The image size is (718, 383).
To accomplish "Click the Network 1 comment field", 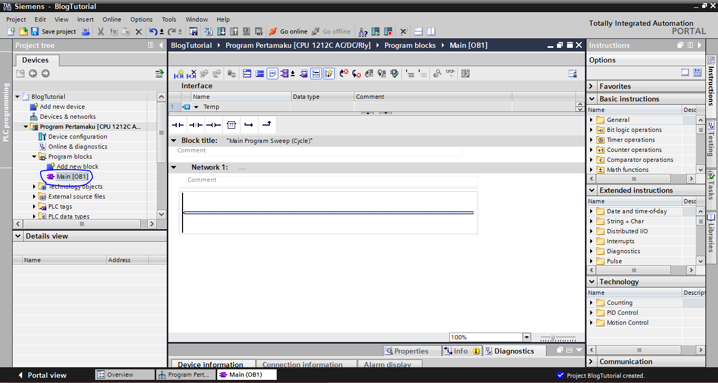I will pos(332,180).
